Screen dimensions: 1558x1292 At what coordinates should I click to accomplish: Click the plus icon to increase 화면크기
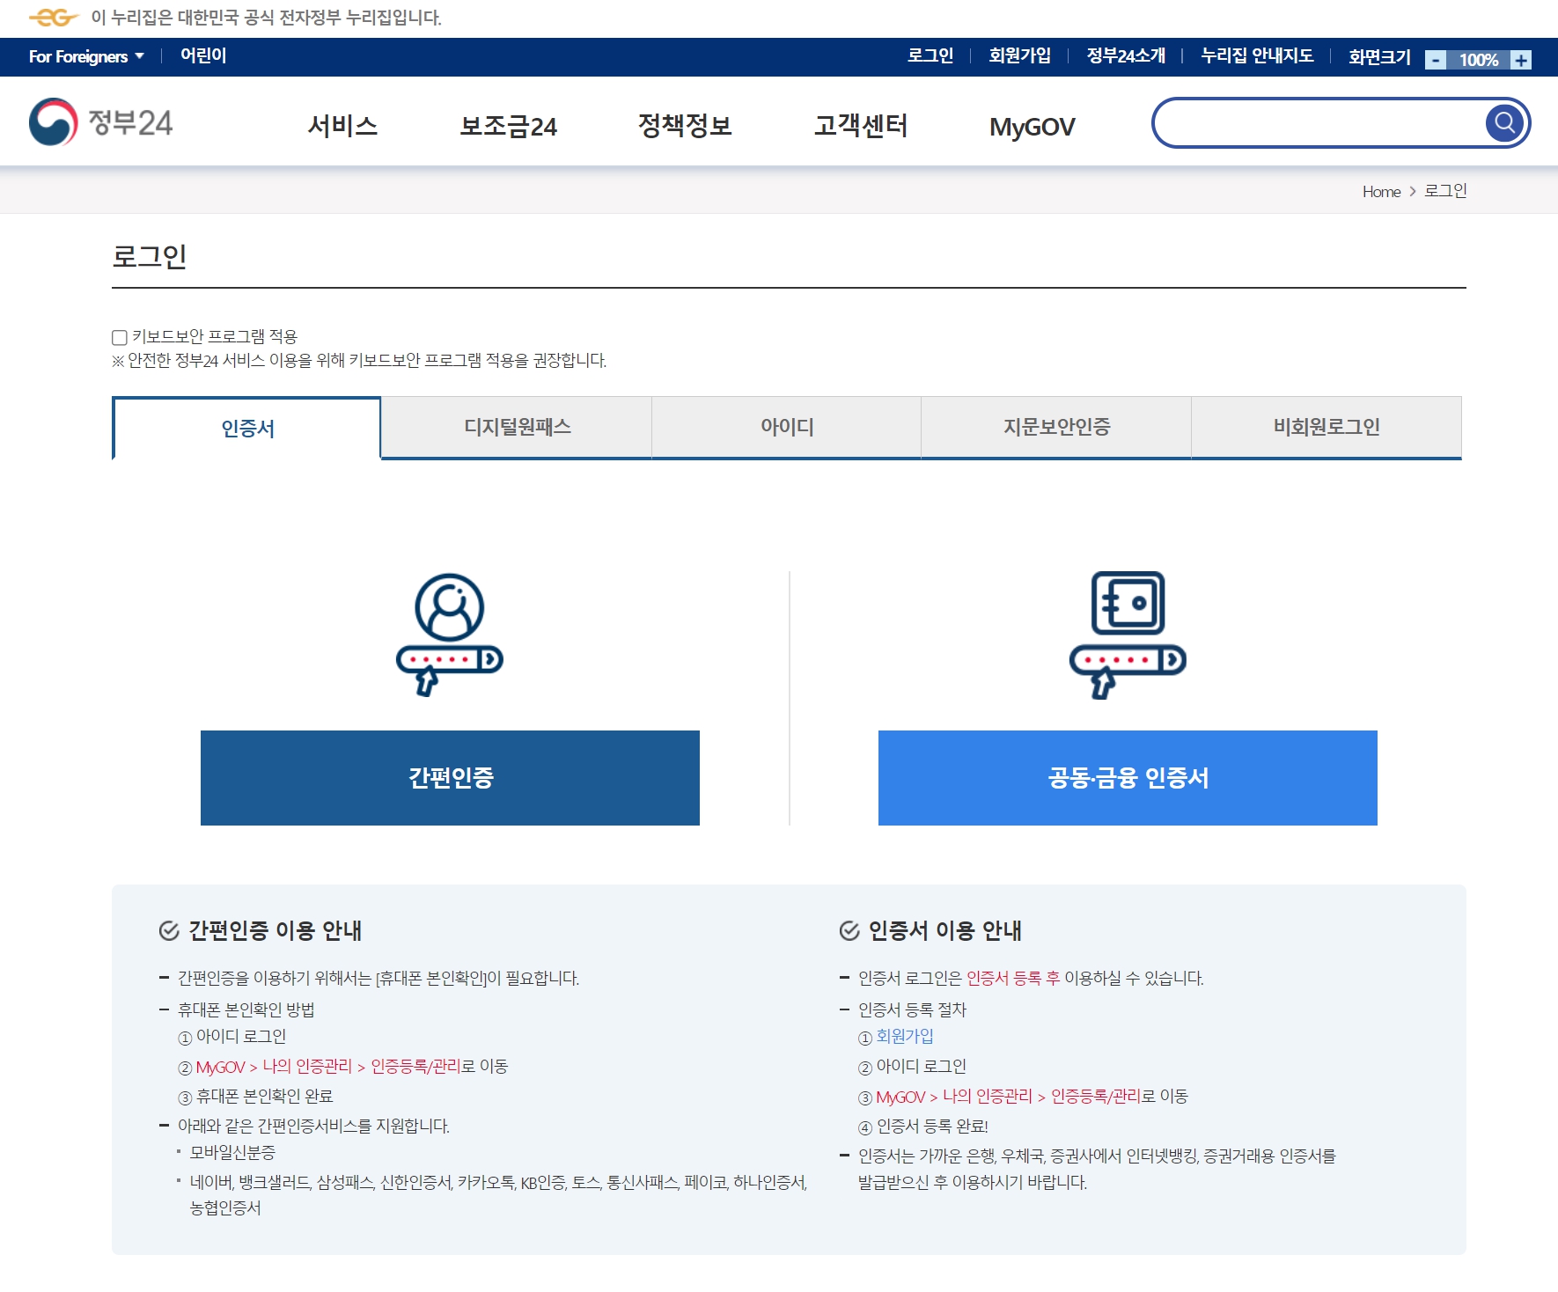[1520, 60]
